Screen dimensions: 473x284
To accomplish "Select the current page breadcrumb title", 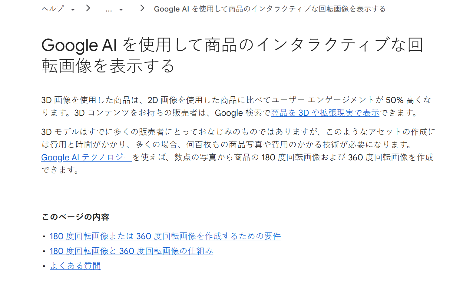I will (270, 9).
